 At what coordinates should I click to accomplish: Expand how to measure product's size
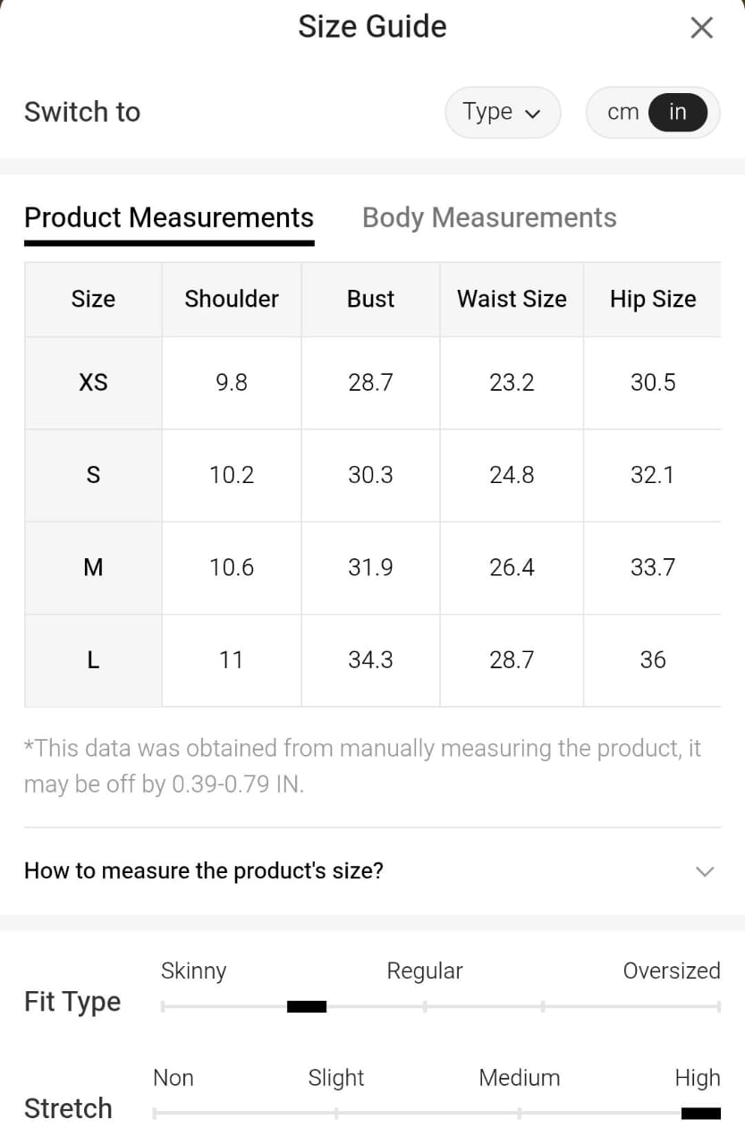click(204, 870)
